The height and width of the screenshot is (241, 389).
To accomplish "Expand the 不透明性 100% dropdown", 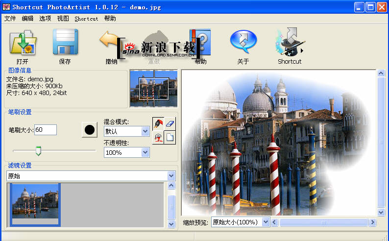I will [145, 152].
